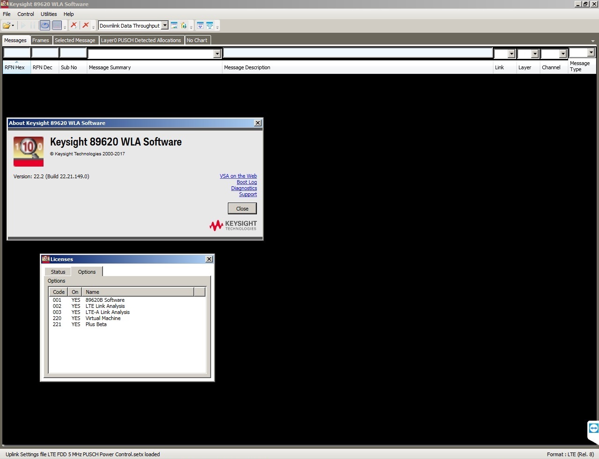Switch to the No Chart tab

pyautogui.click(x=197, y=40)
